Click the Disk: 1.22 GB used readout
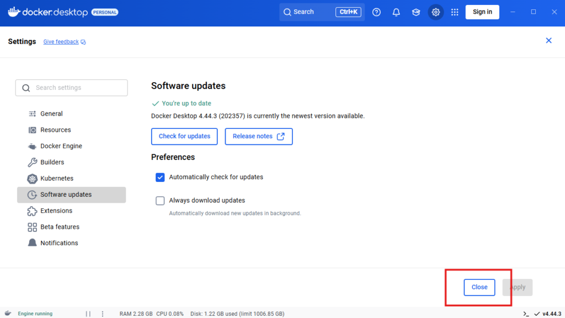 click(237, 314)
